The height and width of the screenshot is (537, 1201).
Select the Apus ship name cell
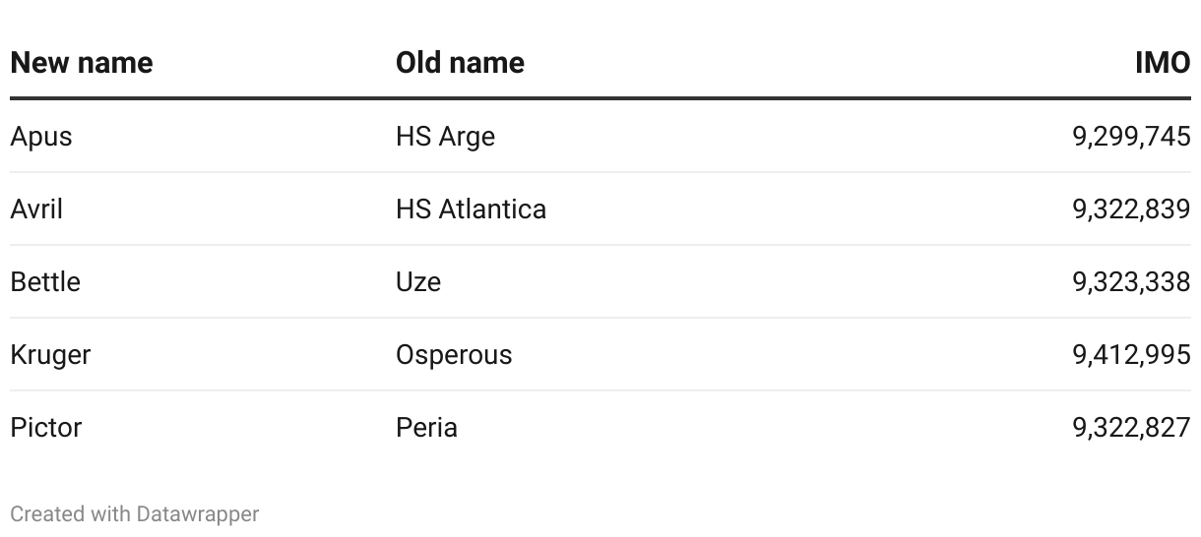point(41,137)
